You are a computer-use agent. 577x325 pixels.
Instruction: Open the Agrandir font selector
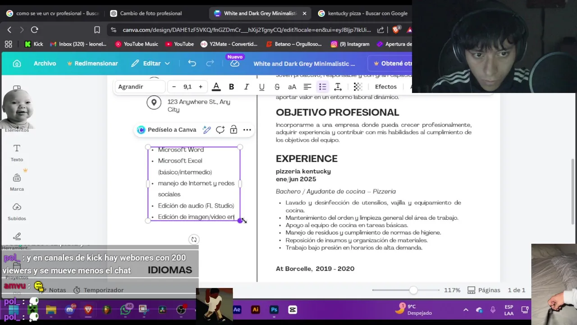(x=139, y=87)
